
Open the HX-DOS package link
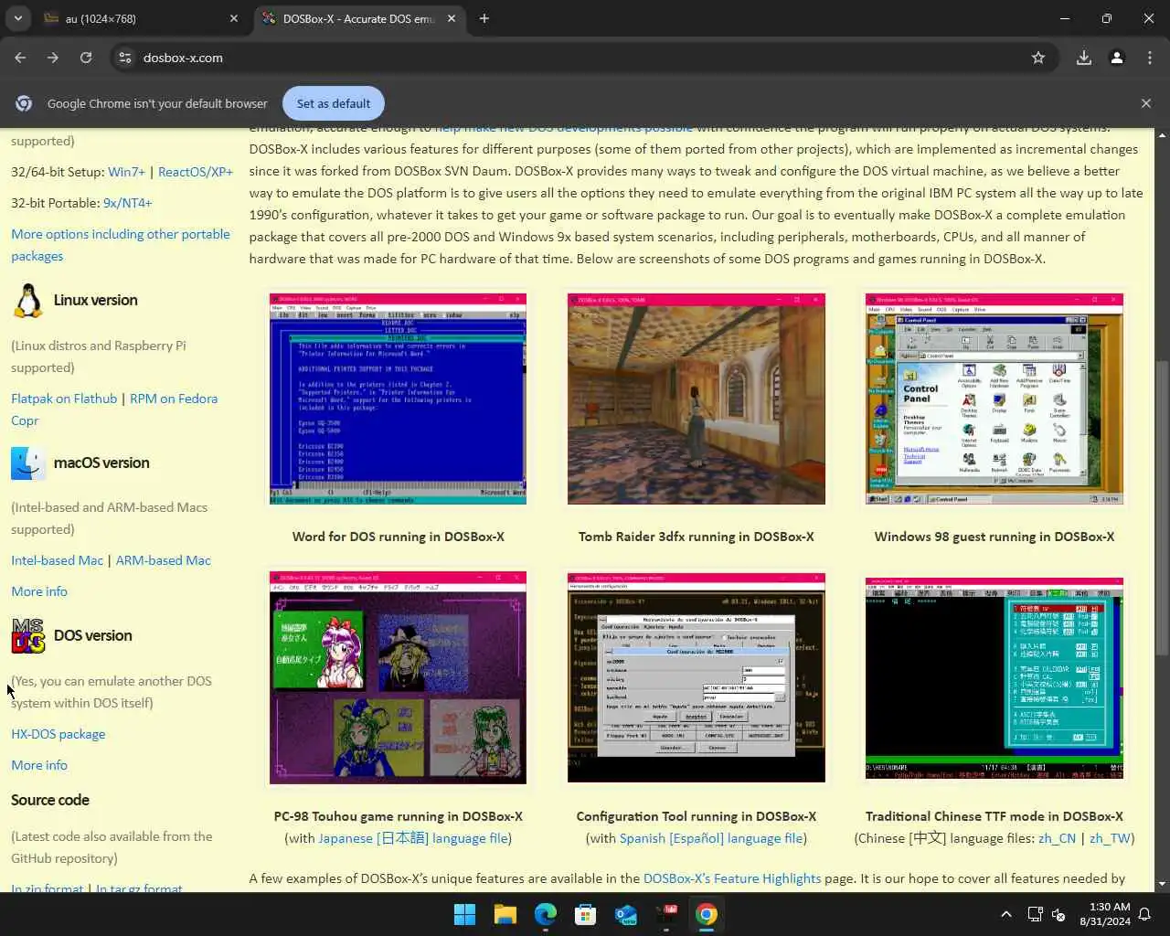(x=58, y=734)
